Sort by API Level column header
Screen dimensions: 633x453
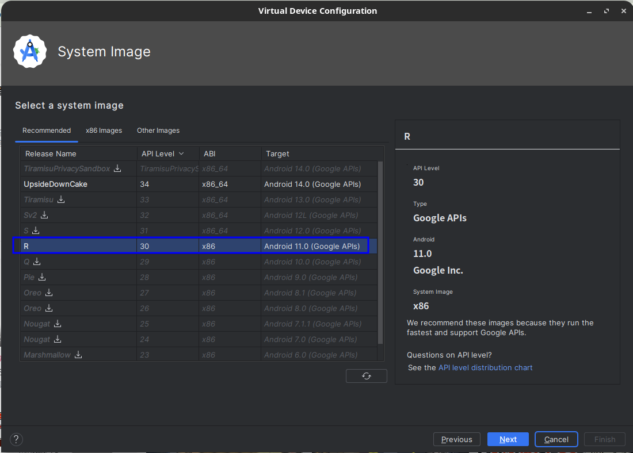click(x=162, y=153)
